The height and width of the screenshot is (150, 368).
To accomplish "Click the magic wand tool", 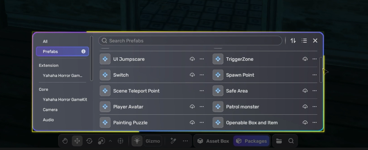I will 173,141.
